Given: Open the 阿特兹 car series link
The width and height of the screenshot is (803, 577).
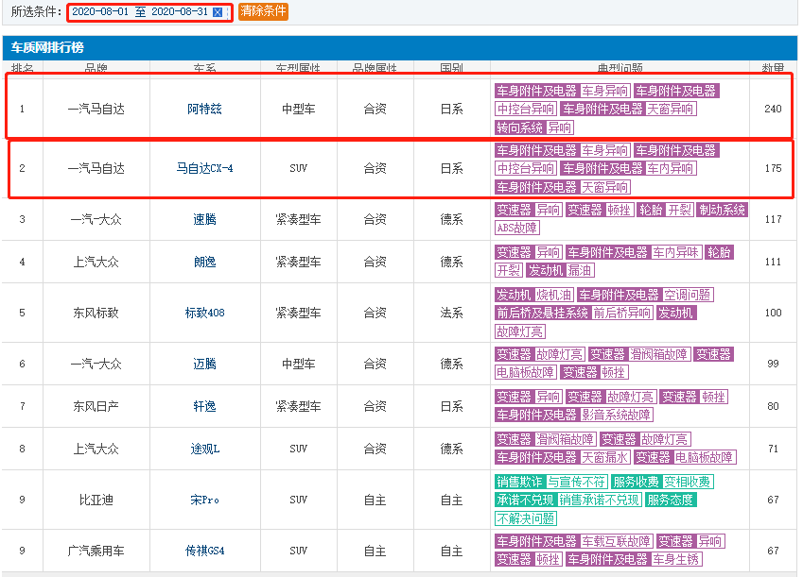Looking at the screenshot, I should [204, 109].
